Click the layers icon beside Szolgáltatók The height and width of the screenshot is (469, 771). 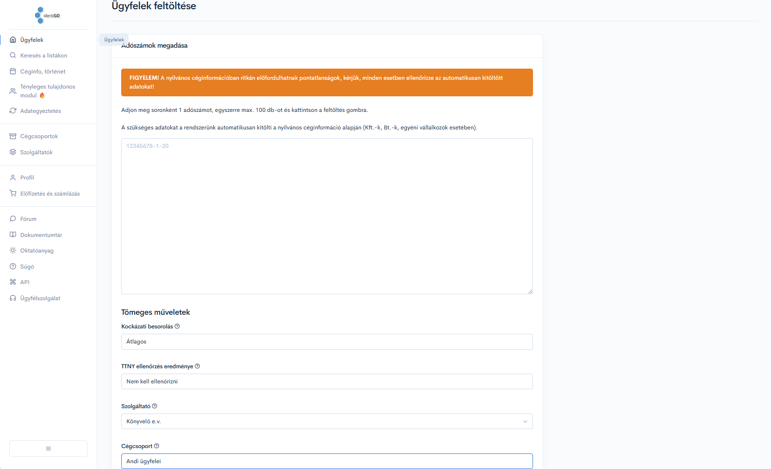click(13, 152)
